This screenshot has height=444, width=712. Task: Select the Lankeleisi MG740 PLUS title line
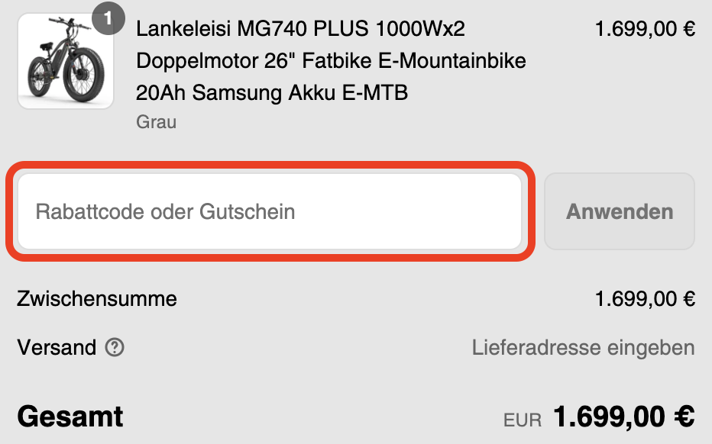point(300,29)
